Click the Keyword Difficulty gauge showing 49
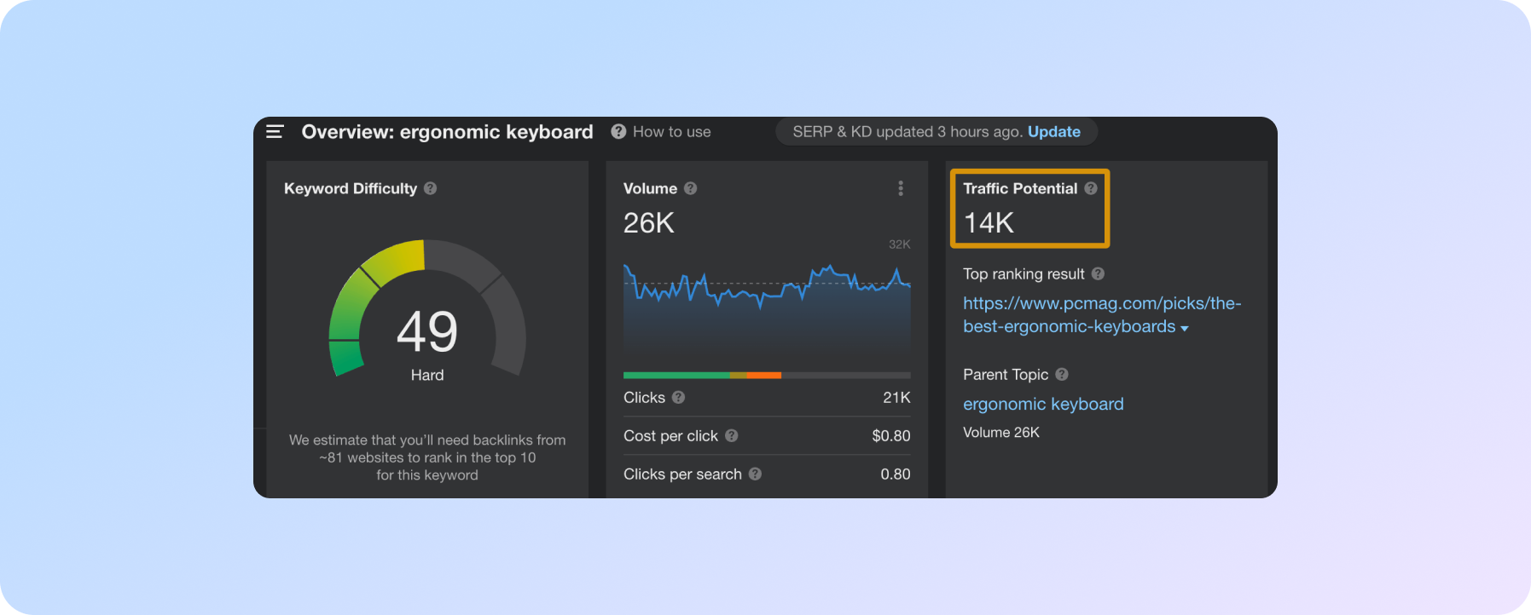Viewport: 1531px width, 615px height. [427, 308]
